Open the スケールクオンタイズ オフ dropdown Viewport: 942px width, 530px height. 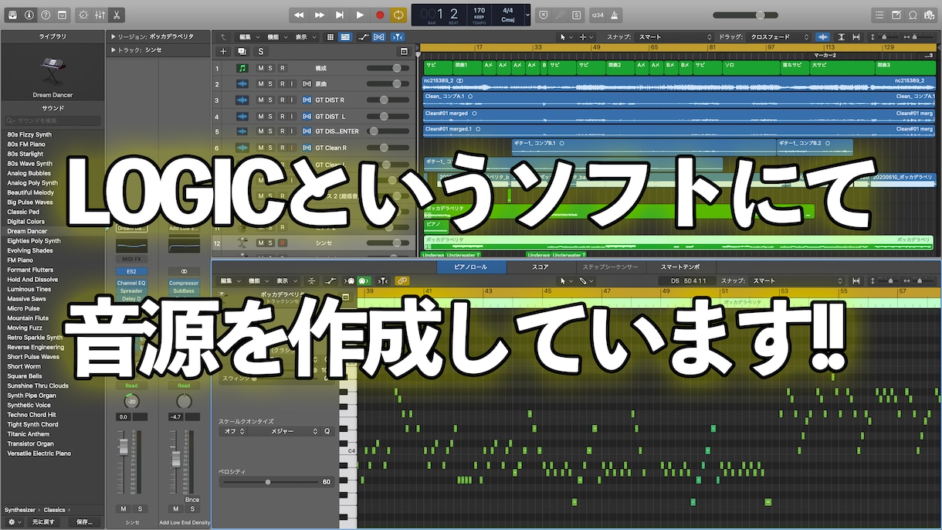[235, 431]
